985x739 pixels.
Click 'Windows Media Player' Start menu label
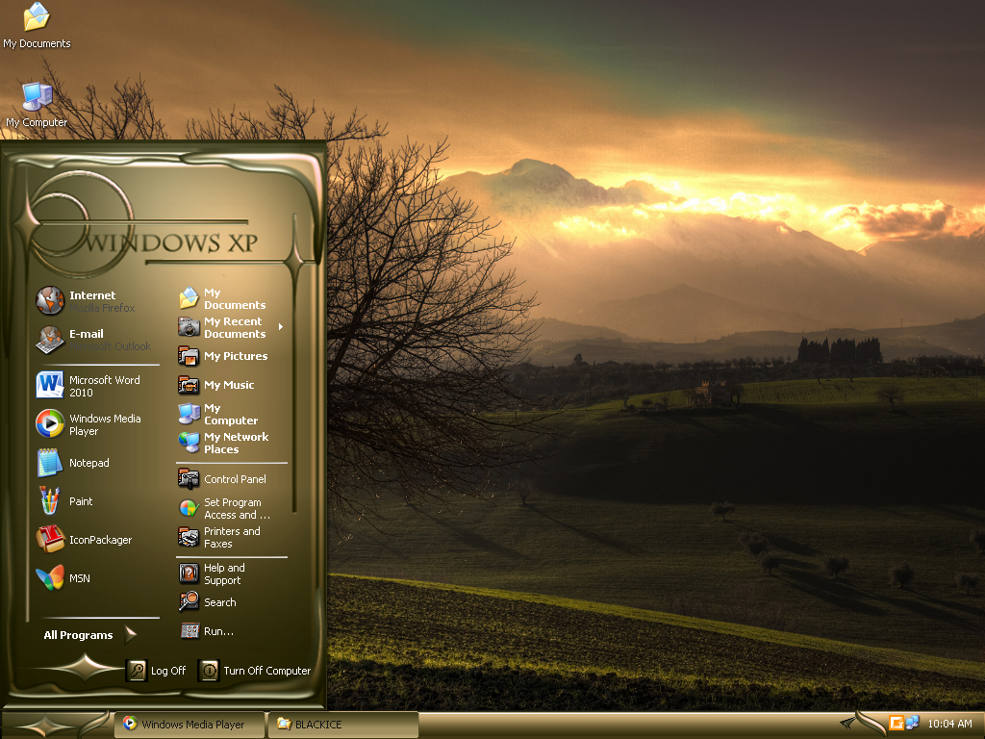[105, 424]
